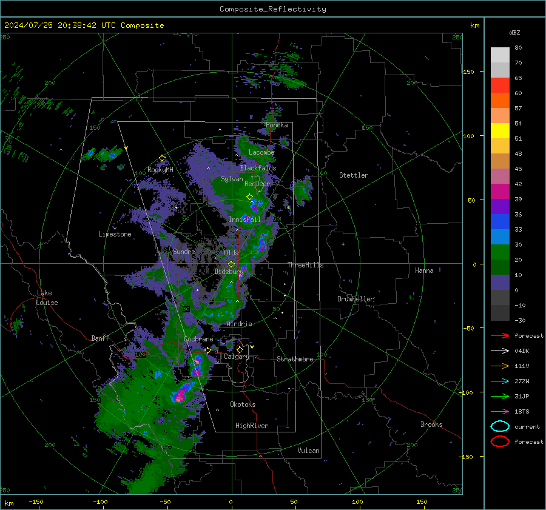Screen dimensions: 546x510
Task: Click the Sundre label
Action: (184, 251)
